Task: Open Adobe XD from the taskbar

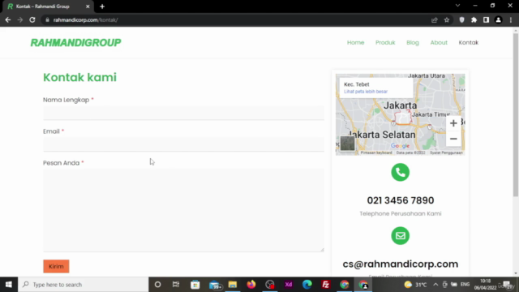Action: click(x=289, y=285)
